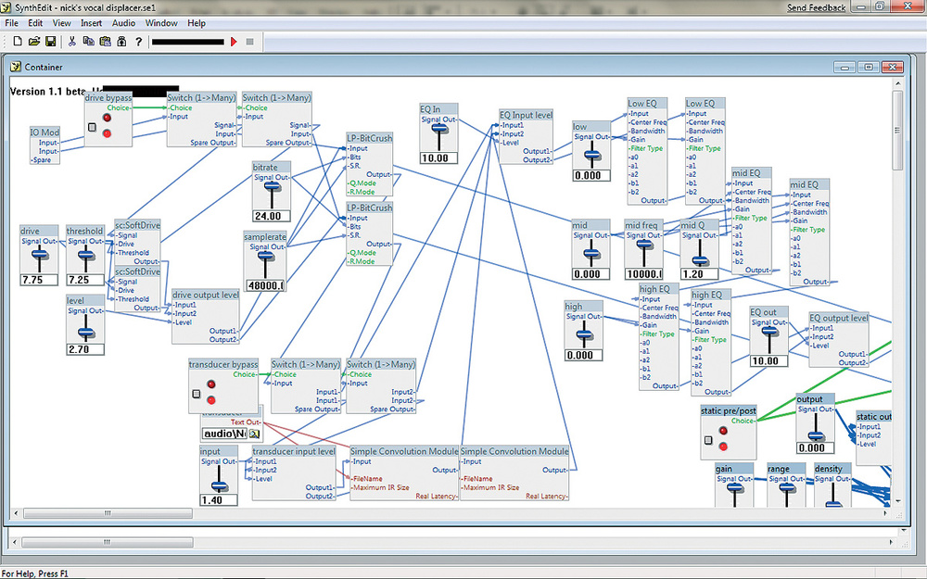Open the Audio menu
This screenshot has height=579, width=927.
pos(123,23)
